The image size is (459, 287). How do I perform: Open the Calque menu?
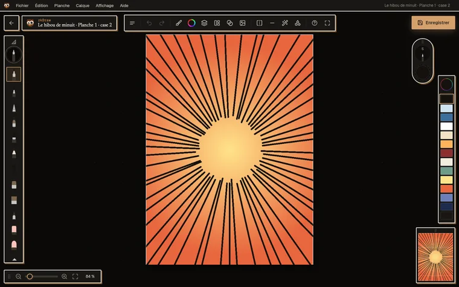83,5
